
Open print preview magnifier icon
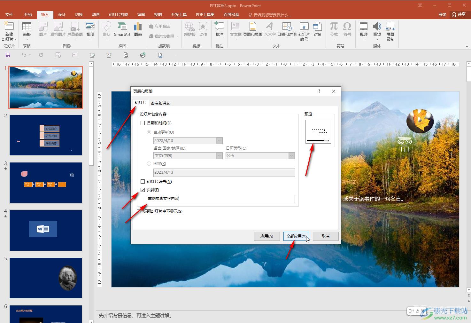coord(126,55)
